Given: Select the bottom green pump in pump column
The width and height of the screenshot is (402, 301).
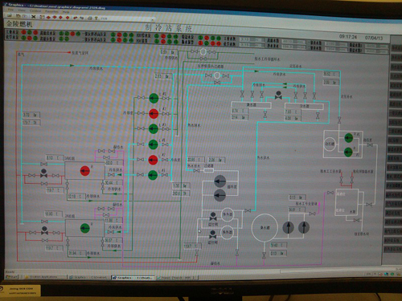Looking at the screenshot, I should [153, 175].
